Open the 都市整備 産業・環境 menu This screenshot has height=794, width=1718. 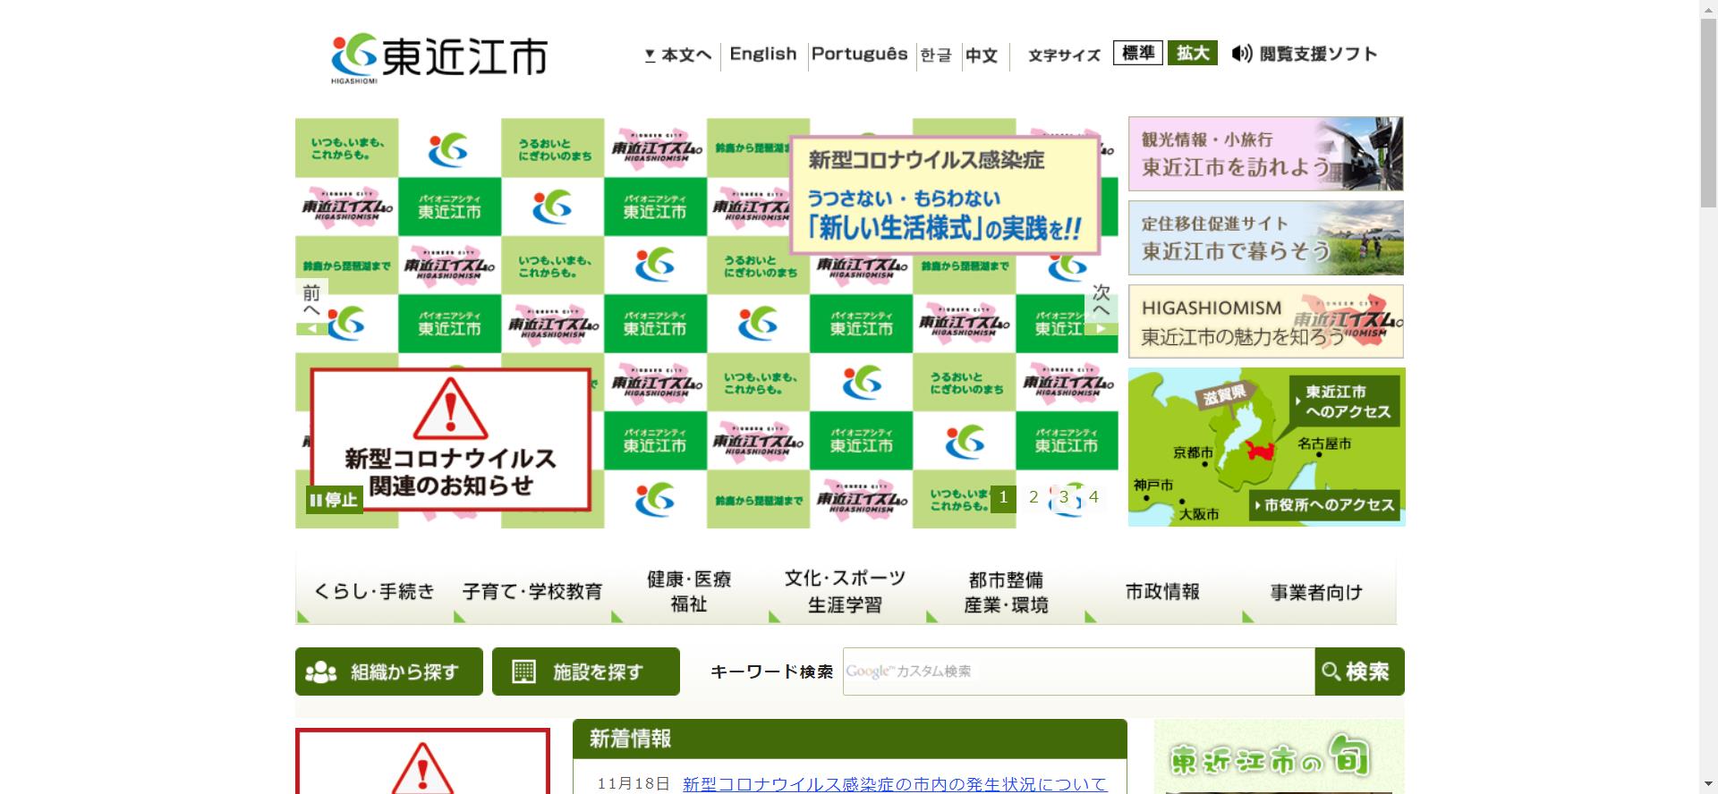tap(1005, 591)
